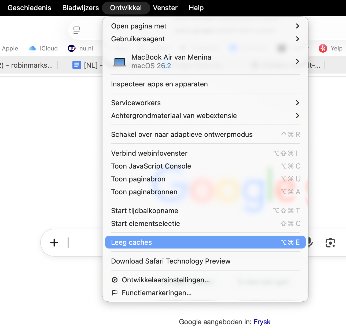Open a new tab with the plus icon
This screenshot has width=346, height=336.
54,242
